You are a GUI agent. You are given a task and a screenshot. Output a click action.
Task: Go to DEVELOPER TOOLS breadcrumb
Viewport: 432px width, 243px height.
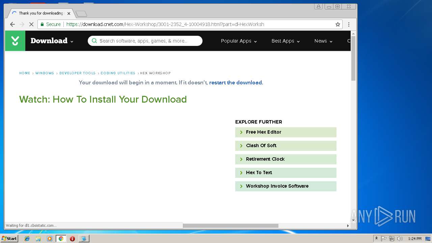[x=77, y=73]
